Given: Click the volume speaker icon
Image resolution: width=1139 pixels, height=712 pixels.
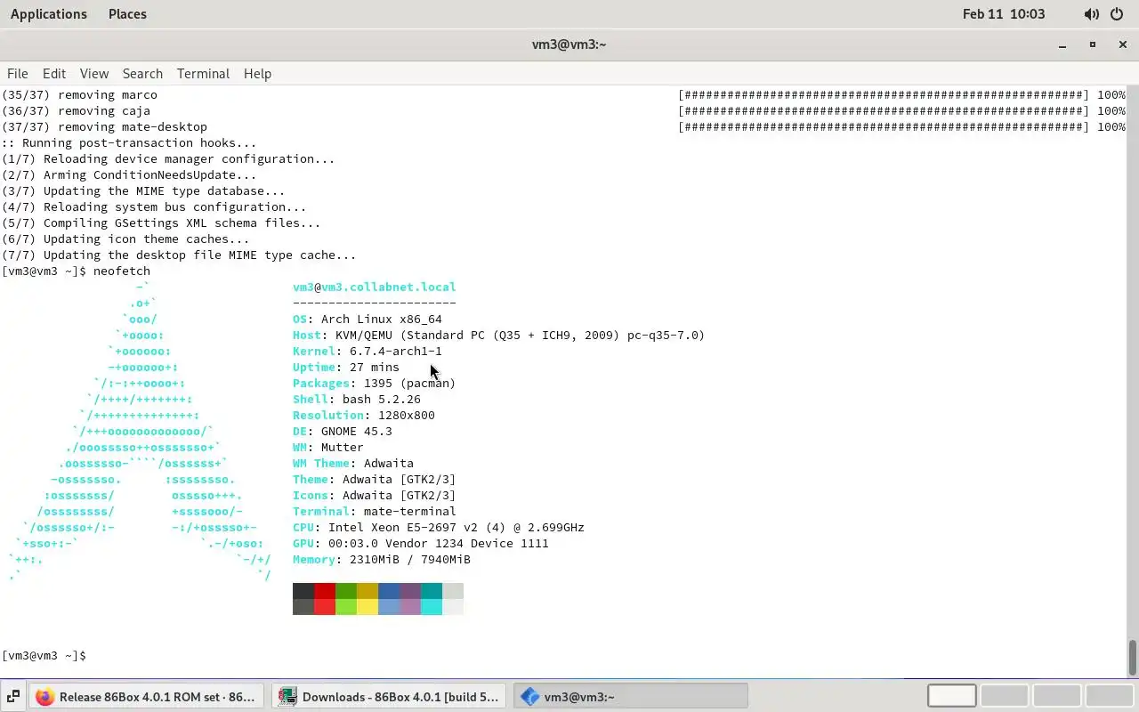Looking at the screenshot, I should [x=1092, y=14].
